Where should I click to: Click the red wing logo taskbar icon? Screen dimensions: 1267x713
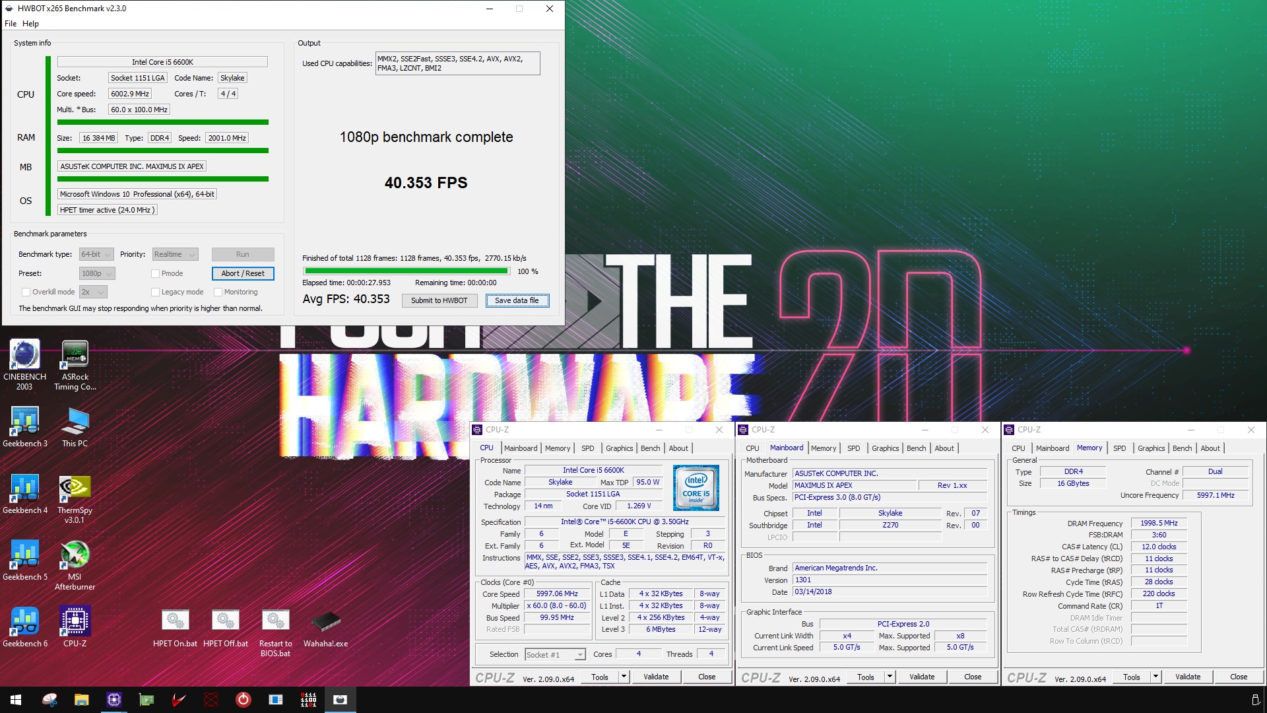[178, 700]
